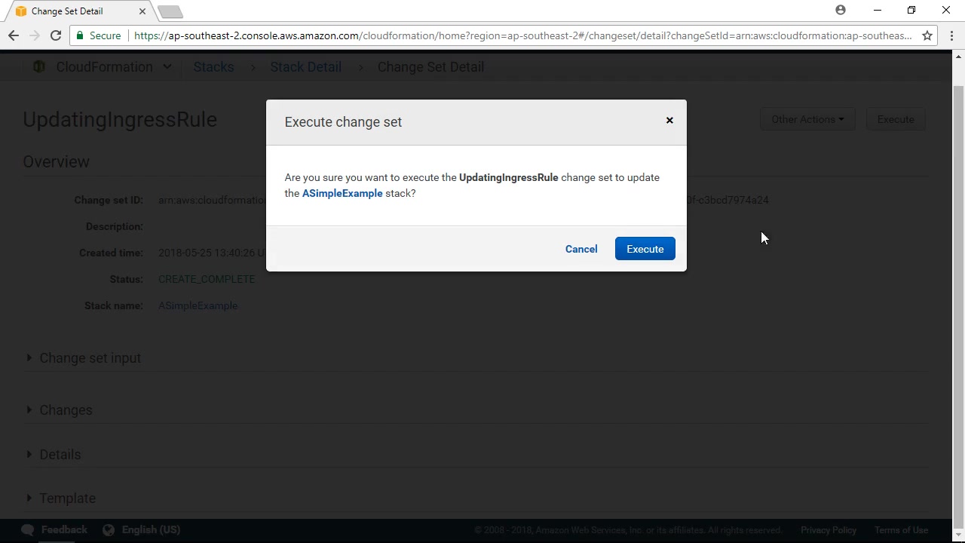This screenshot has width=965, height=543.
Task: Close the Execute change set dialog
Action: tap(669, 121)
